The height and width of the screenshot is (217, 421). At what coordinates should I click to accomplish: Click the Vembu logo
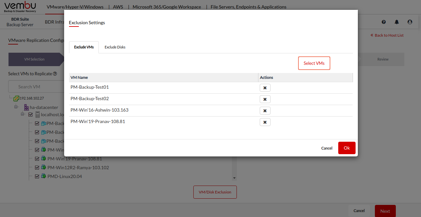point(20,7)
